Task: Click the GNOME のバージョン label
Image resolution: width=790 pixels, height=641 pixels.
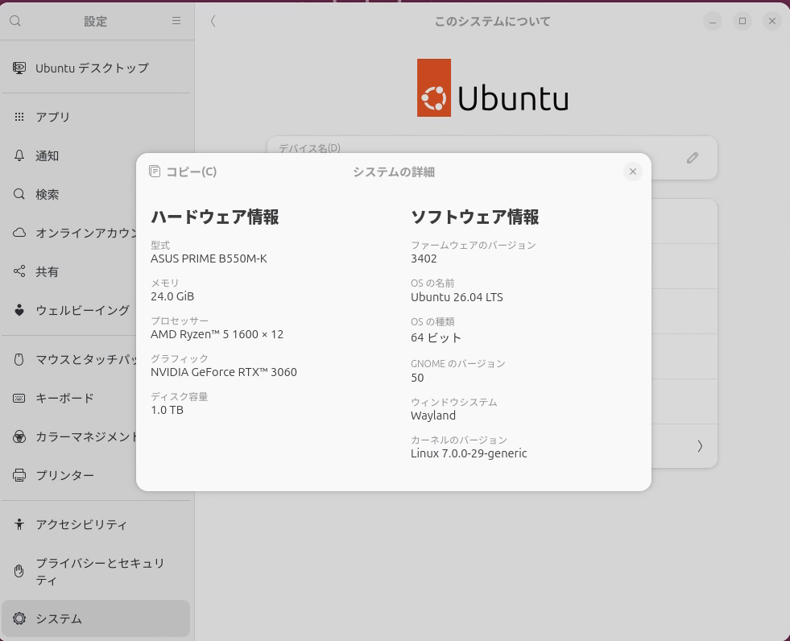Action: (x=457, y=364)
